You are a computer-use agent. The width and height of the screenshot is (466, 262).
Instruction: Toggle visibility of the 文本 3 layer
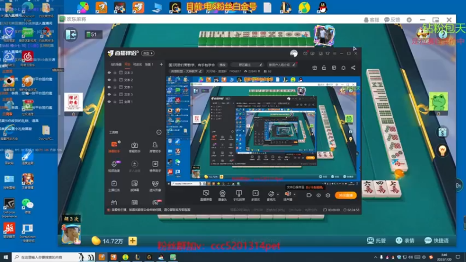[109, 72]
